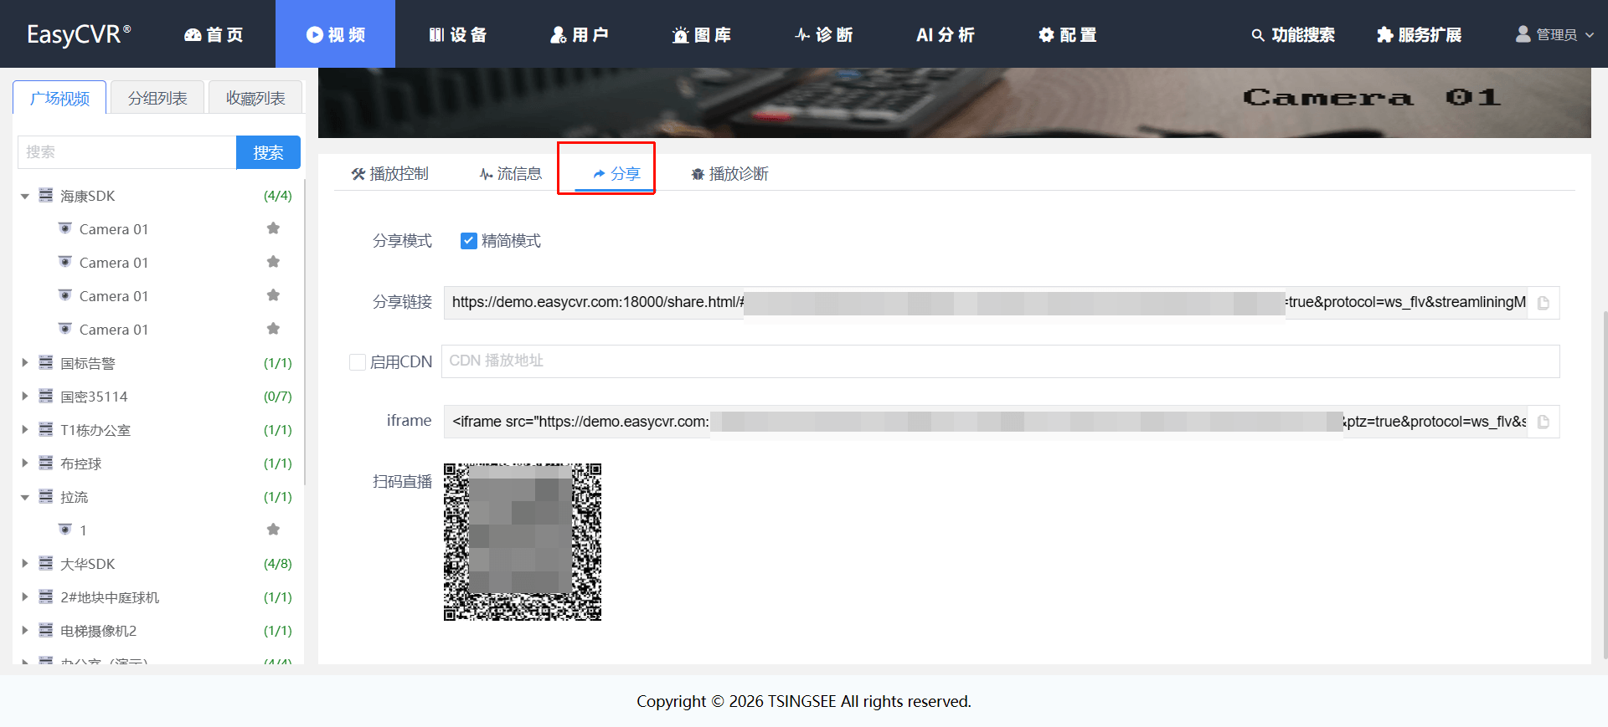Click the blue 搜索 button

coord(268,152)
